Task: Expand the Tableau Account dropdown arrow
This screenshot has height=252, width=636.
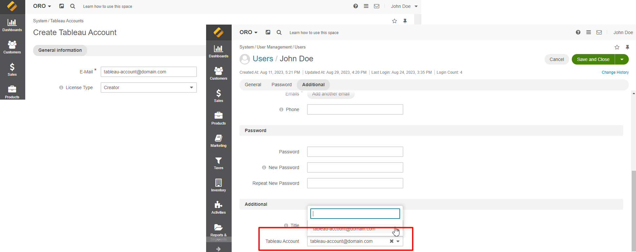Action: click(398, 241)
